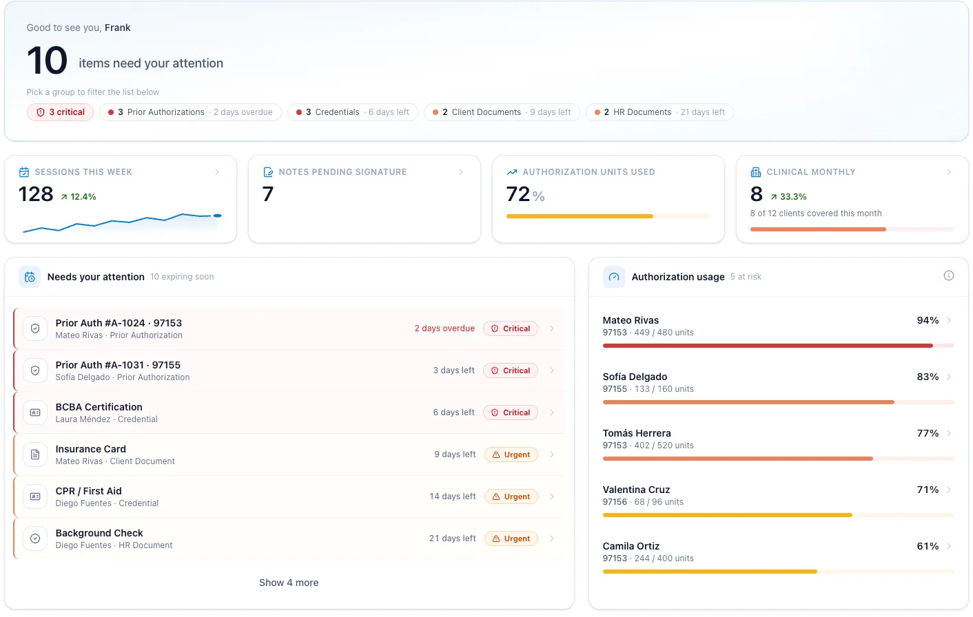The height and width of the screenshot is (617, 973).
Task: Select Insurance Card item title
Action: (91, 449)
